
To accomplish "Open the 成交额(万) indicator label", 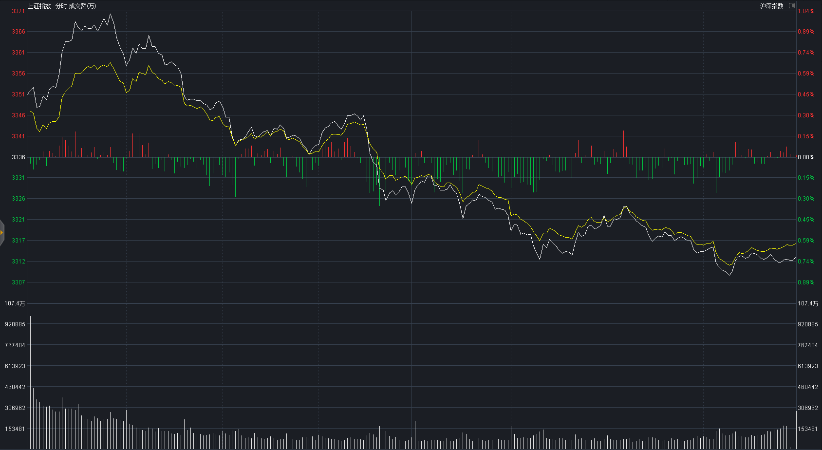I will (83, 6).
